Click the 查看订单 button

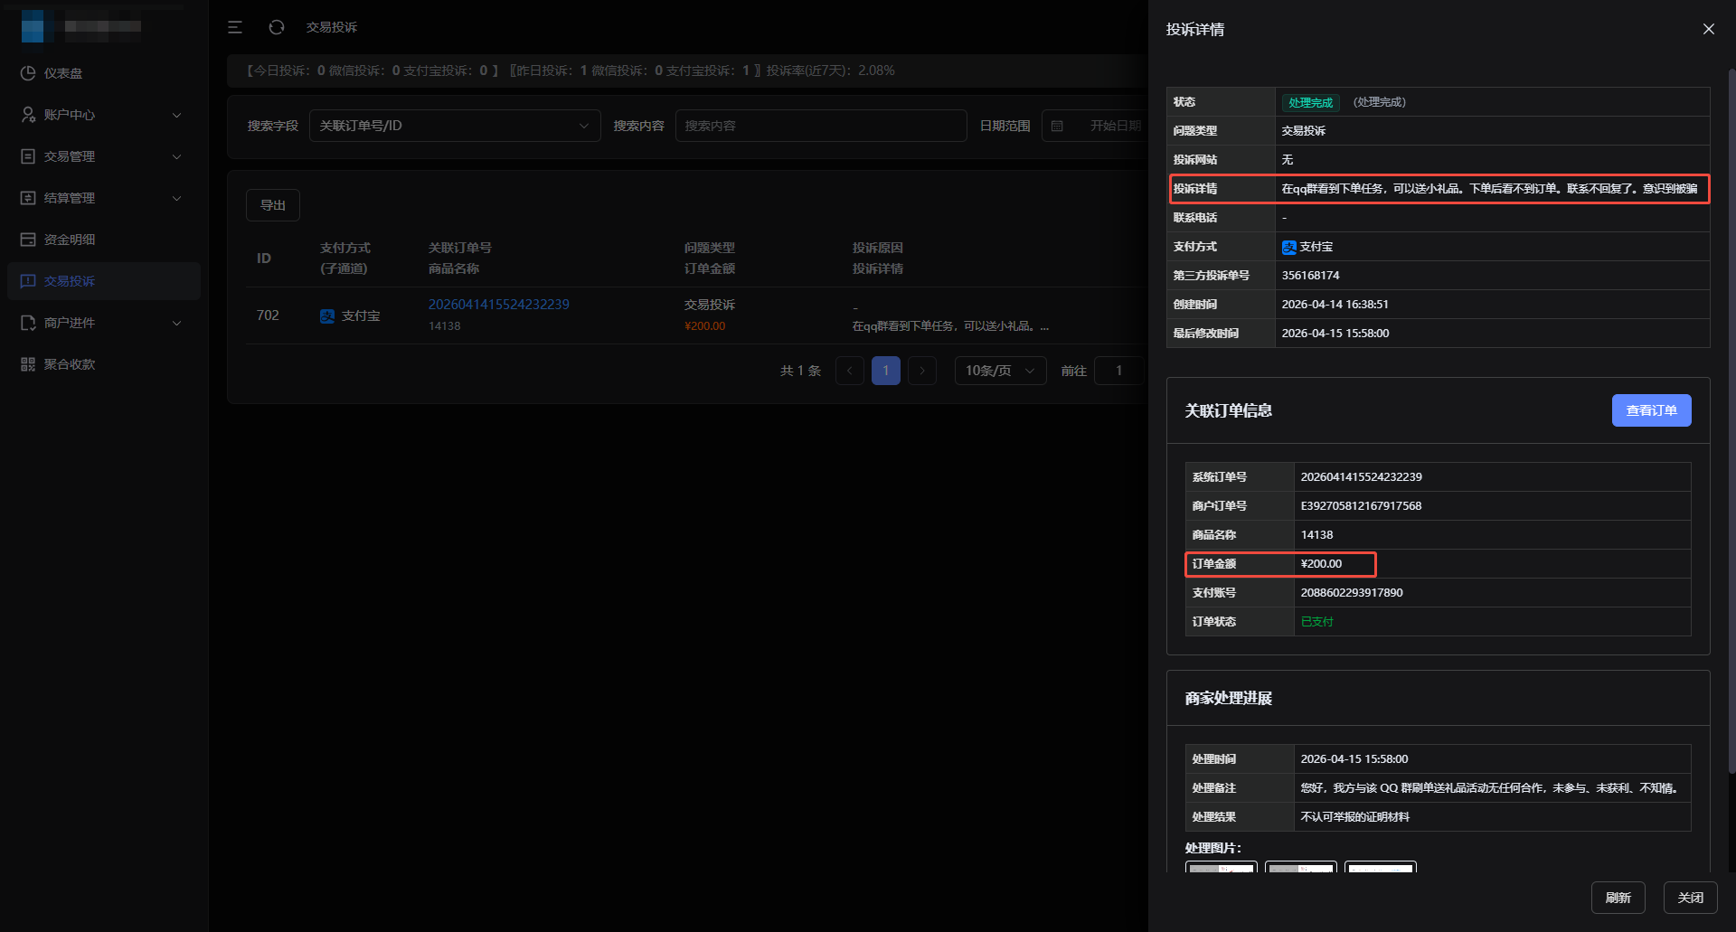[1651, 410]
